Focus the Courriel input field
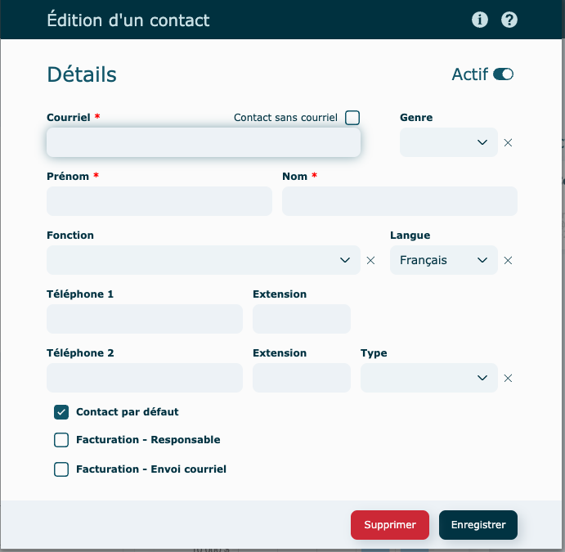This screenshot has width=565, height=552. pyautogui.click(x=203, y=142)
